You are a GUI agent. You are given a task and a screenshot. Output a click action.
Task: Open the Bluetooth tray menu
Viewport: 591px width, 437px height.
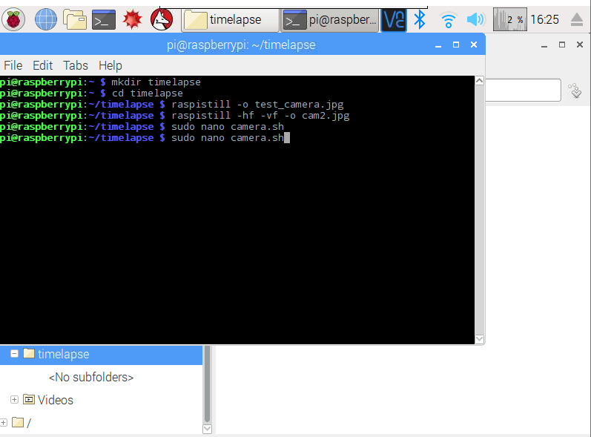coord(420,19)
